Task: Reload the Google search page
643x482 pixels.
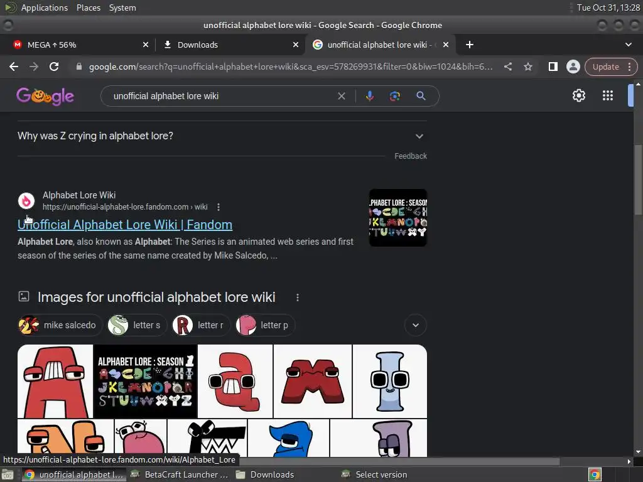Action: 54,67
